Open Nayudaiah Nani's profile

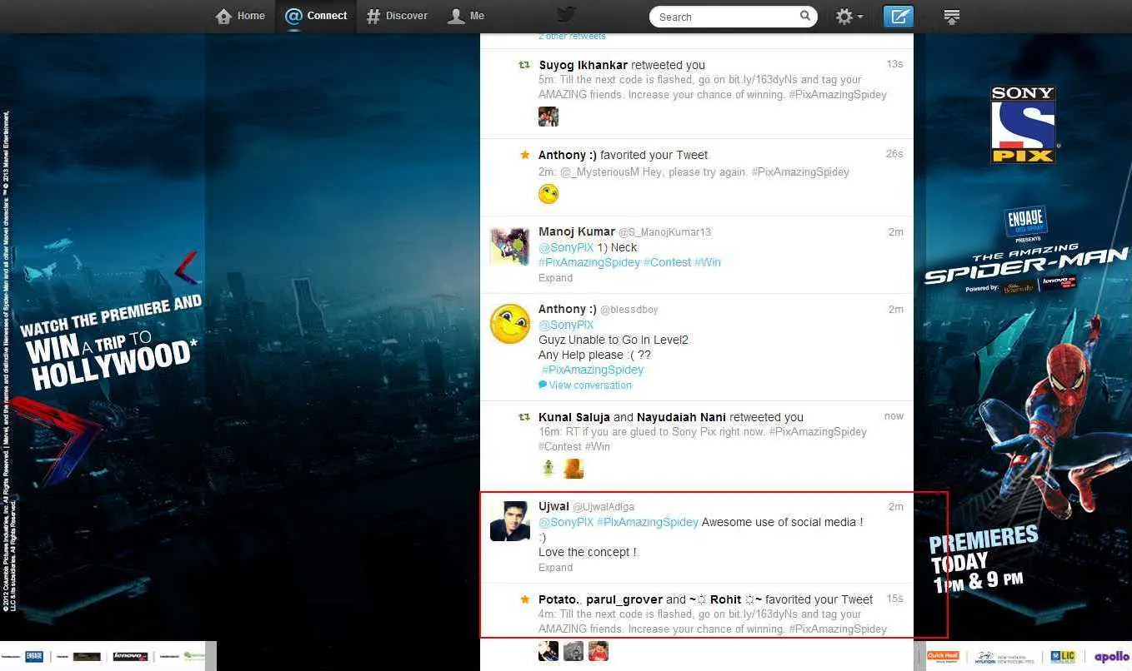pyautogui.click(x=683, y=417)
